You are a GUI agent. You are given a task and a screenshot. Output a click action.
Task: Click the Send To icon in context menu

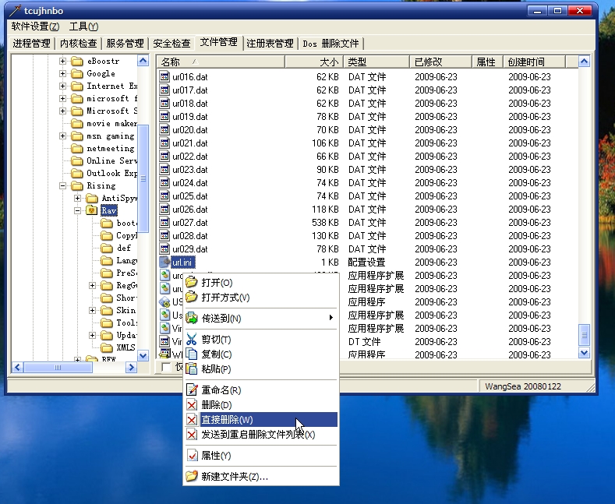click(192, 319)
